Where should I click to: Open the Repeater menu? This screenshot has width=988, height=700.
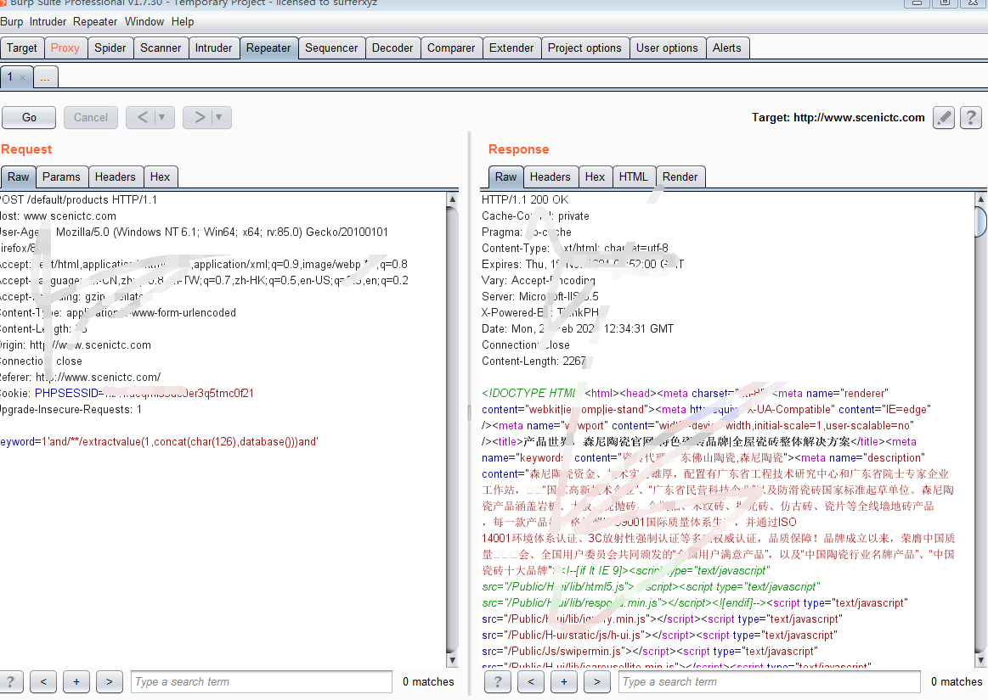(x=95, y=21)
